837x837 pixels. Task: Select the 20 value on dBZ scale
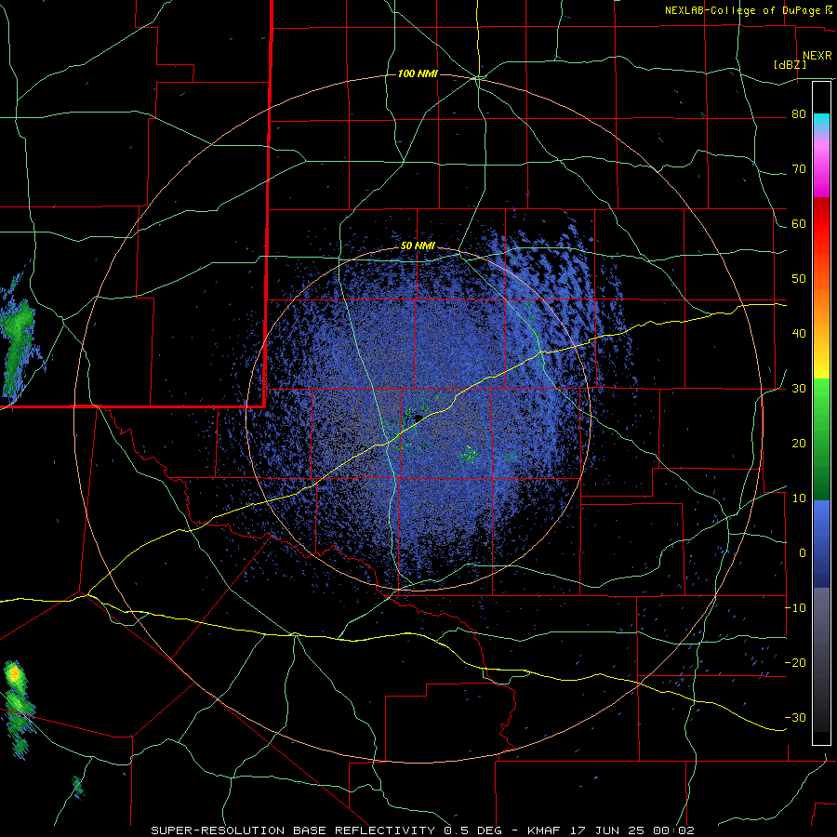[799, 445]
